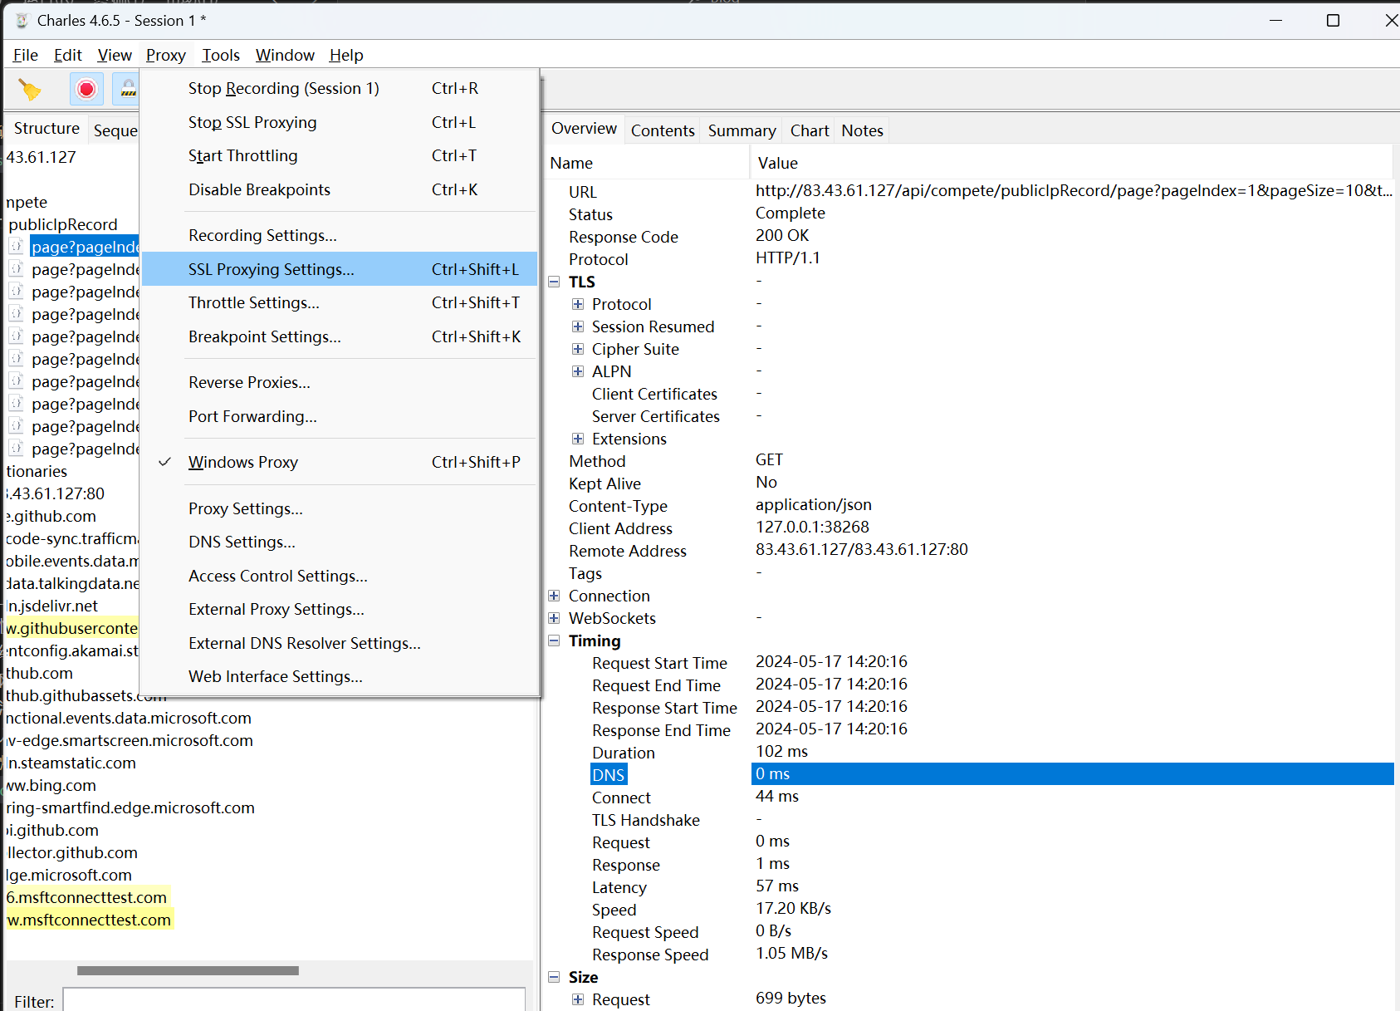Expand the Size Request row
Image resolution: width=1400 pixels, height=1011 pixels.
[x=578, y=999]
